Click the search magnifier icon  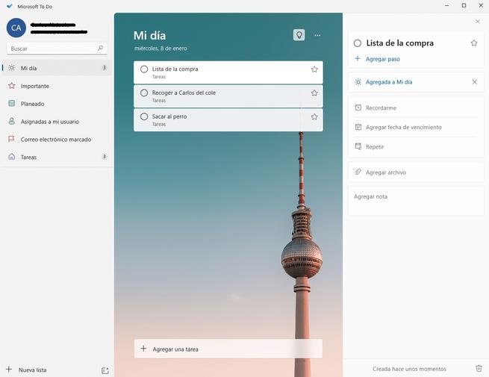[x=101, y=49]
